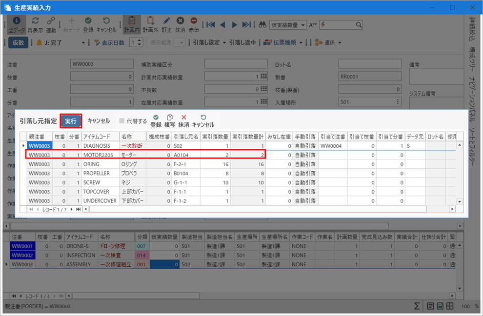Click キャンセル next to the 実行 button
Viewport: 483px width, 316px height.
tap(99, 121)
